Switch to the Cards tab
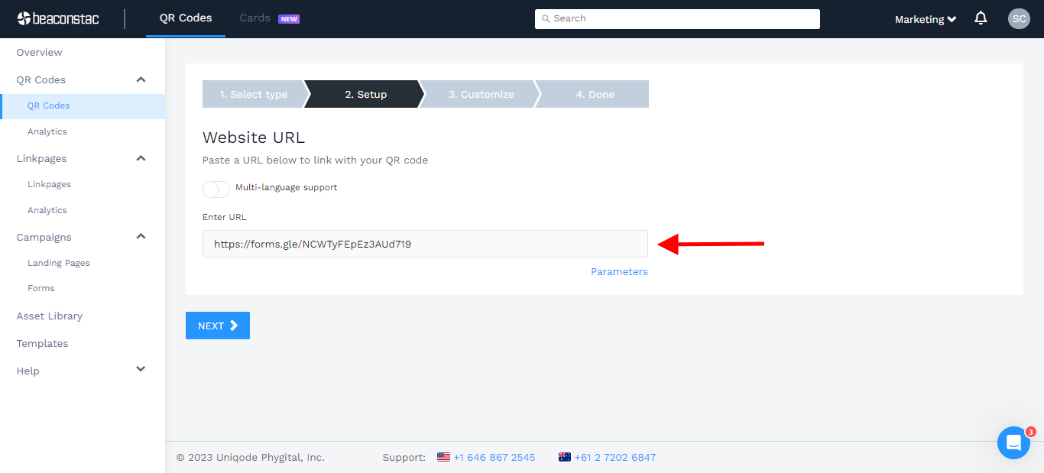 pos(255,18)
